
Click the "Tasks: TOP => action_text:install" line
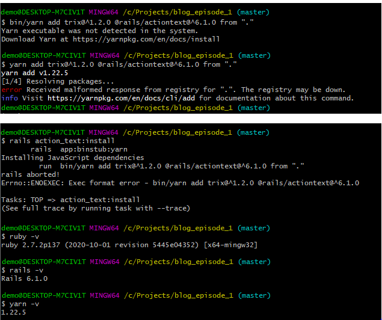(x=70, y=200)
